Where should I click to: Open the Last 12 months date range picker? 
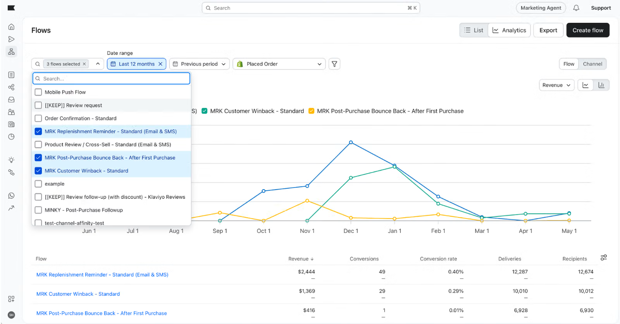pyautogui.click(x=137, y=64)
